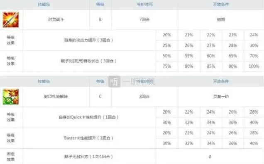Click the 赋予无敌状态 effect description

(88, 157)
